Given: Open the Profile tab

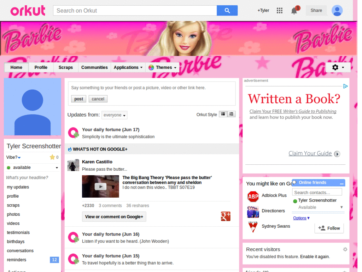Looking at the screenshot, I should pyautogui.click(x=41, y=67).
